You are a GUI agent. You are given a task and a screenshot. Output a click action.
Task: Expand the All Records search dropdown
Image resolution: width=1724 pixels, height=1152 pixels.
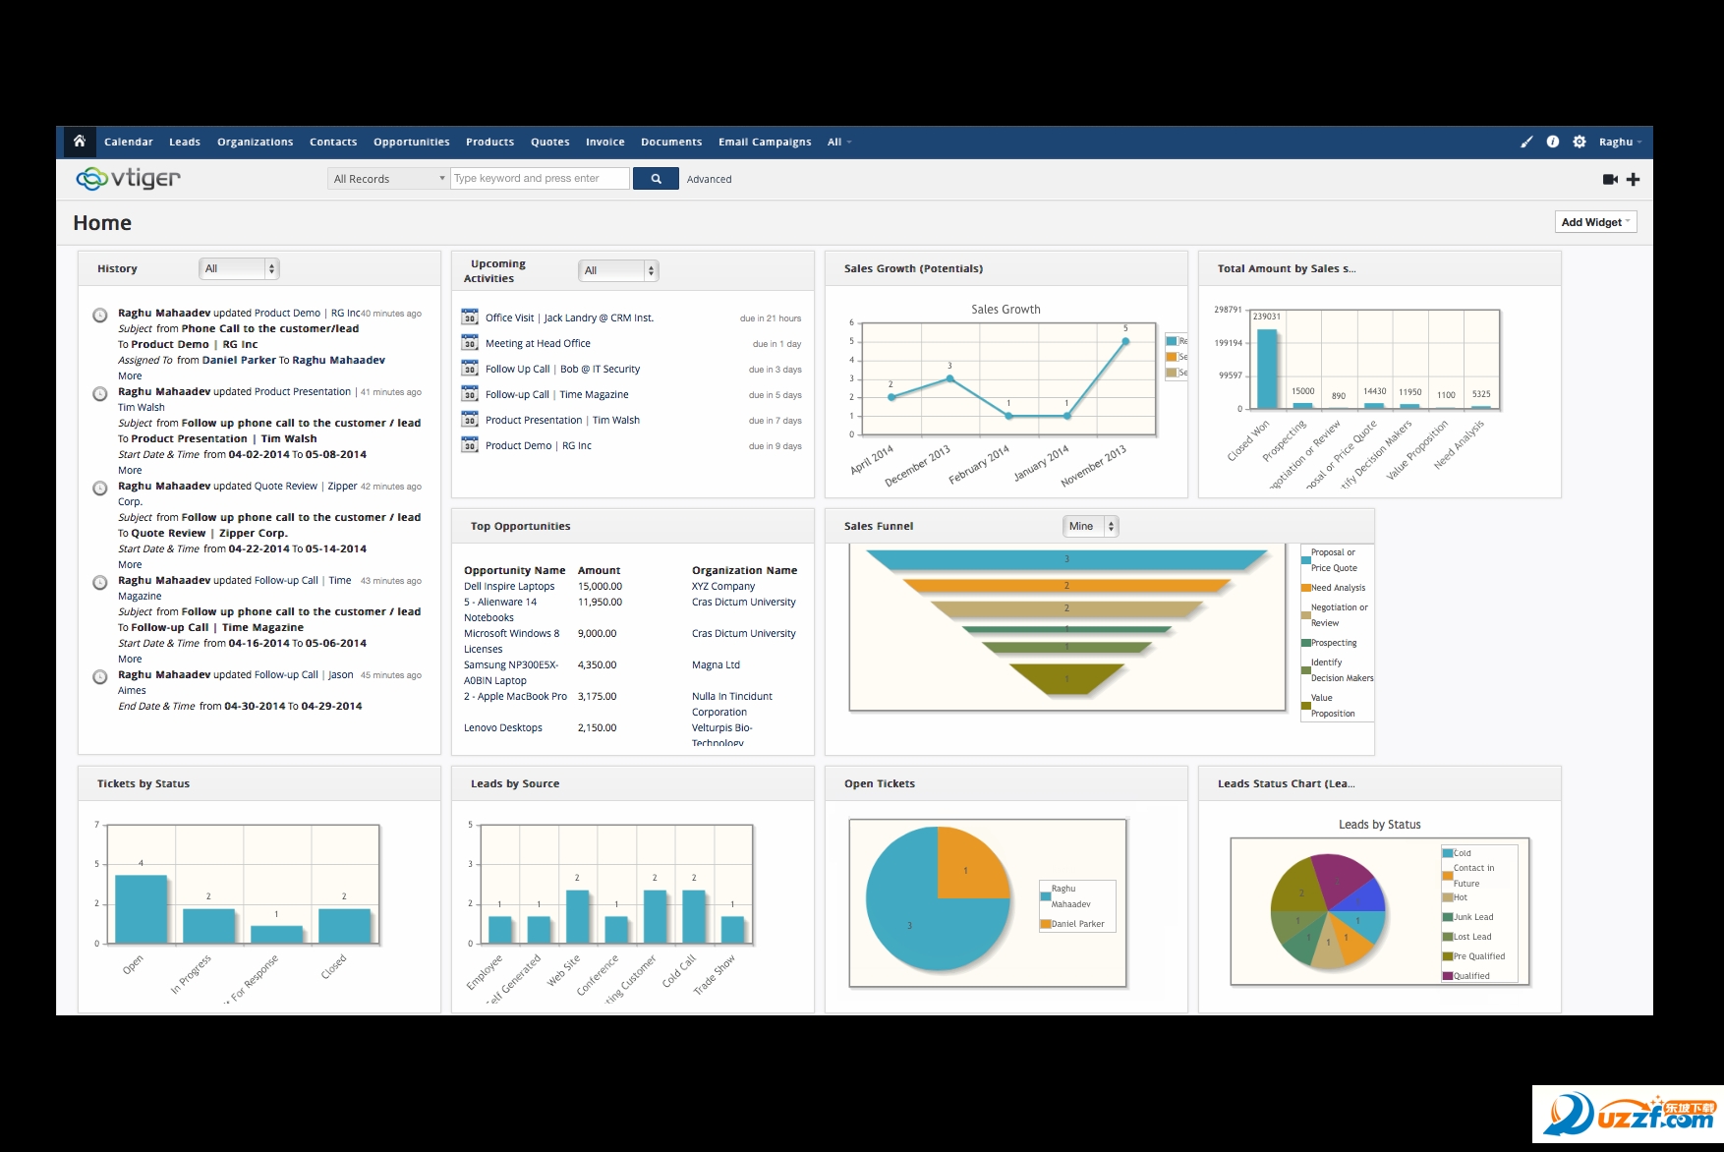pos(388,178)
